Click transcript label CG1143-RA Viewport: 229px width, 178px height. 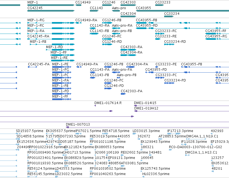(100, 26)
